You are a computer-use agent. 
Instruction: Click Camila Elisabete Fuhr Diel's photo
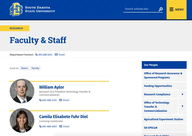[x=22, y=121]
